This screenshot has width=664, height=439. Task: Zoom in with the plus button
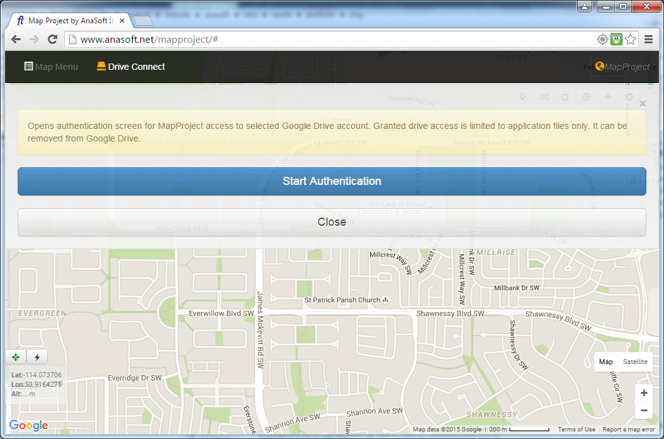[x=644, y=393]
